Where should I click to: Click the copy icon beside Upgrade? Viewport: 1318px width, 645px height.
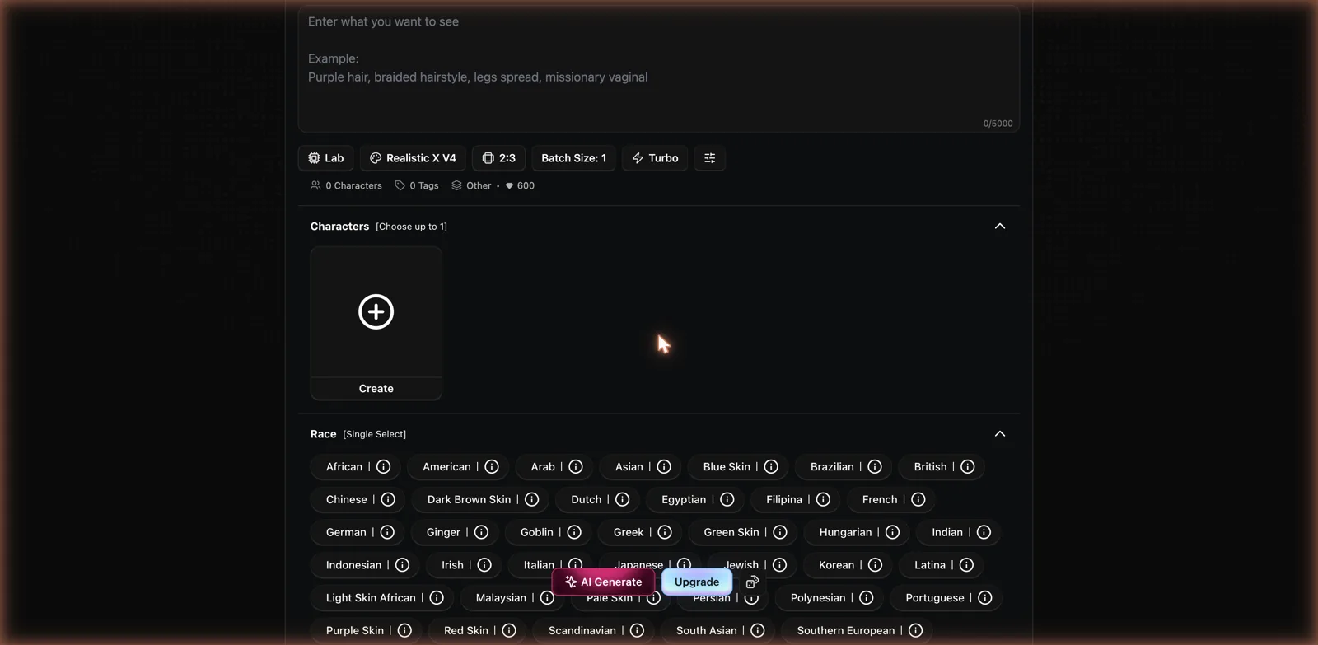(x=752, y=582)
